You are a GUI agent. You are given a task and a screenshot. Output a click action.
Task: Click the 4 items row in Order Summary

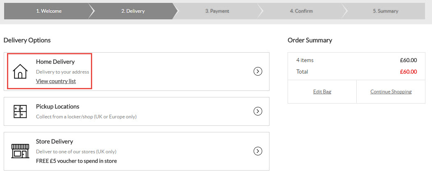(x=357, y=60)
